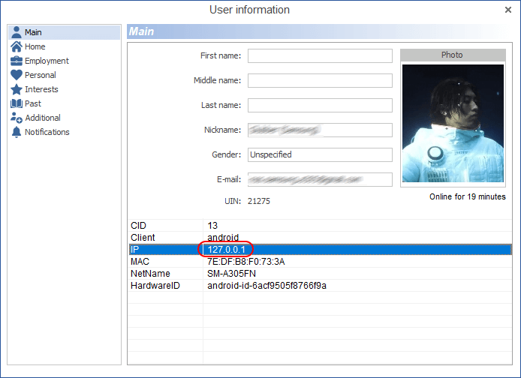The width and height of the screenshot is (521, 378).
Task: Click the Past book icon
Action: click(x=16, y=103)
